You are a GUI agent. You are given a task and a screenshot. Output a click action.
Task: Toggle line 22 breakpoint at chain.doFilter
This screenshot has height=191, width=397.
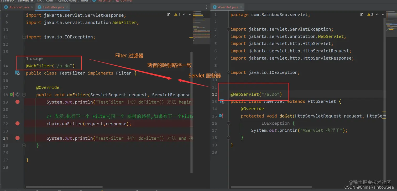tap(18, 124)
